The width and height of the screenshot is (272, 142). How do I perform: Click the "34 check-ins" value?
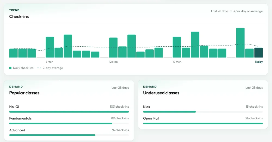254,118
